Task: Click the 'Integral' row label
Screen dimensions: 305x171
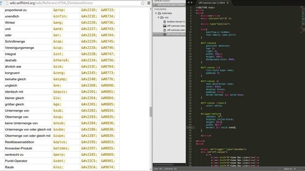Action: pos(10,54)
